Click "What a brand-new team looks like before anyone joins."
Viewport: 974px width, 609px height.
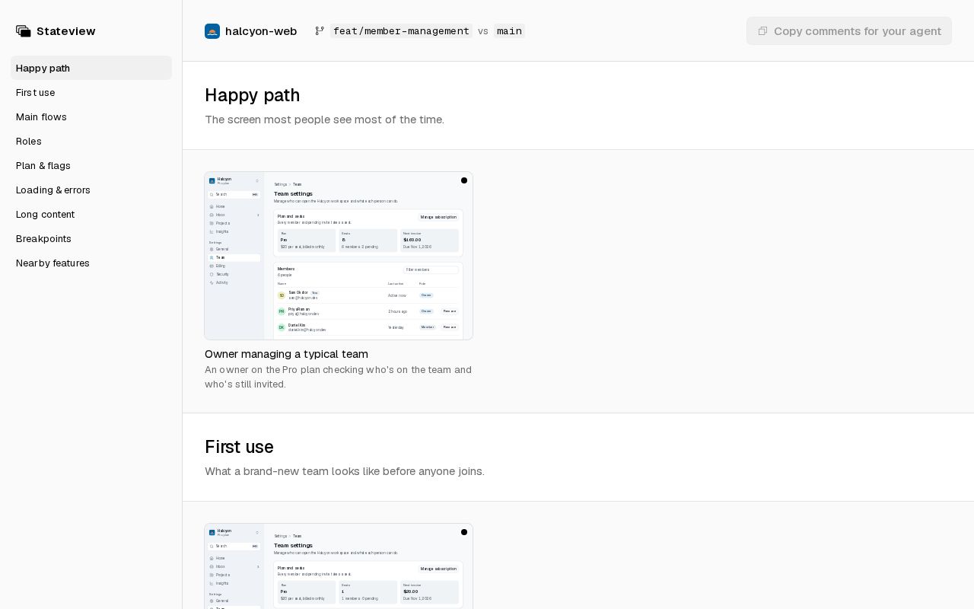(345, 471)
